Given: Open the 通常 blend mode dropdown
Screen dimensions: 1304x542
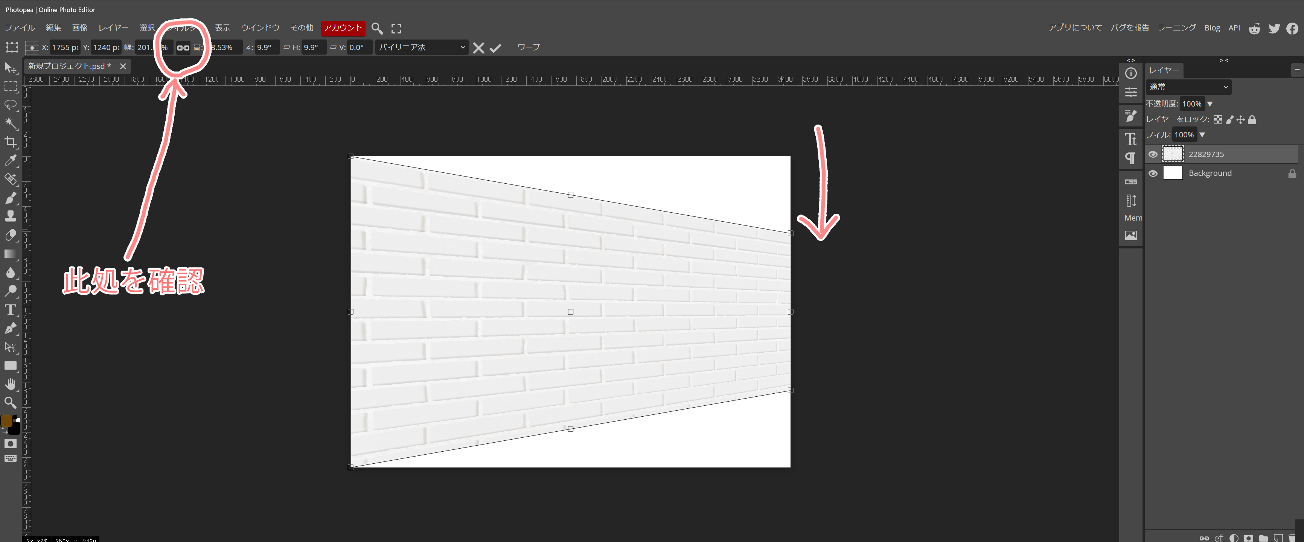Looking at the screenshot, I should (1188, 87).
